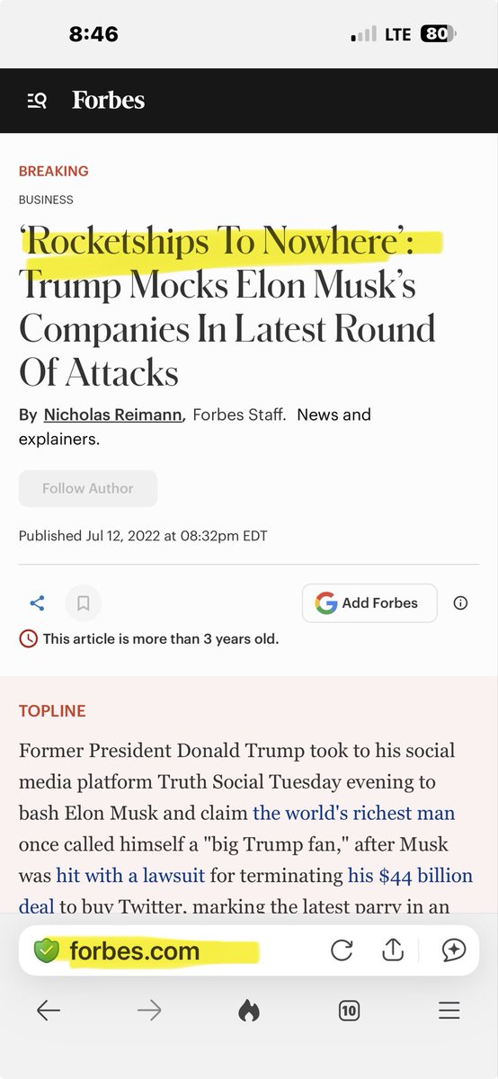This screenshot has width=498, height=1079.
Task: Tap the BREAKING label
Action: (x=54, y=171)
